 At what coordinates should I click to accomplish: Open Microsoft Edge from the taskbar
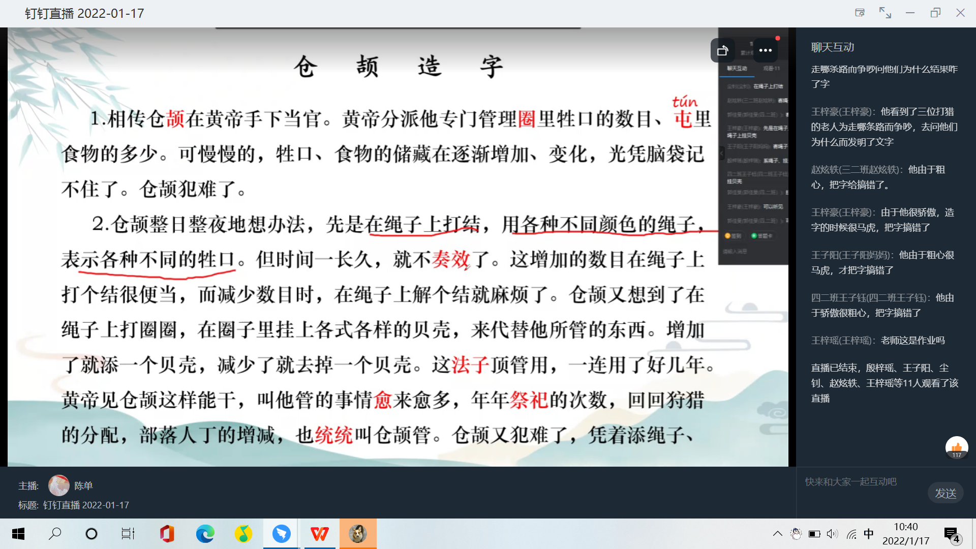point(205,534)
